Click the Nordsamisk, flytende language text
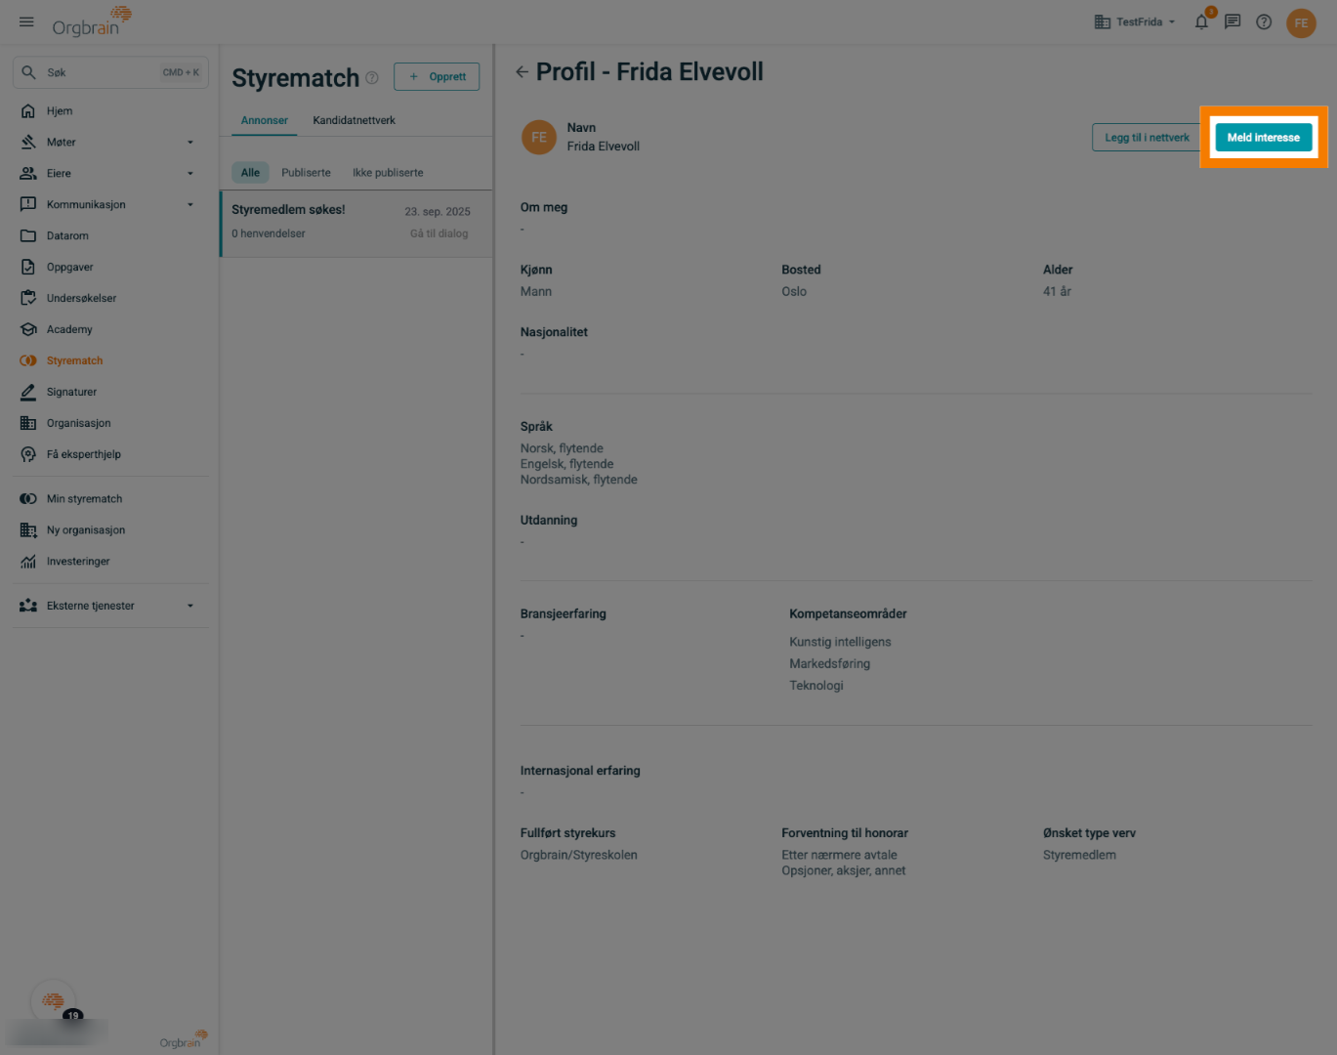Screen dimensions: 1337x1055 pyautogui.click(x=579, y=481)
